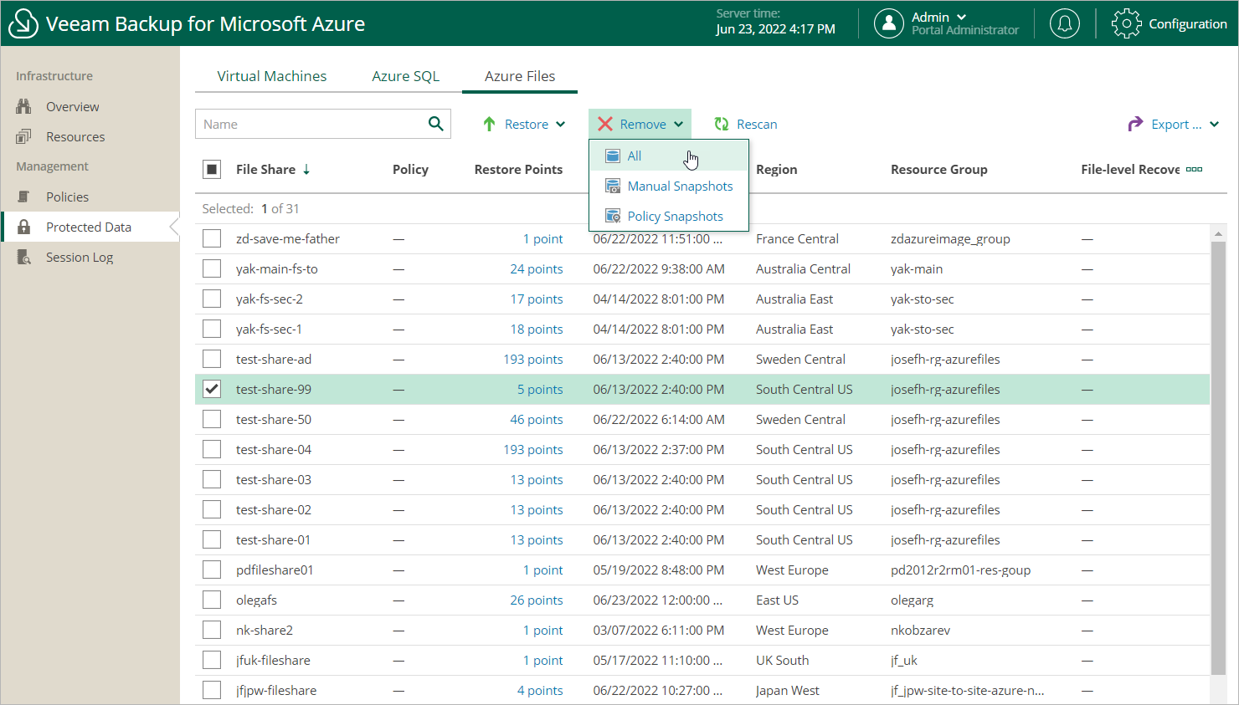Screen dimensions: 1239x705
Task: Check the nk-share2 row checkbox
Action: 212,630
